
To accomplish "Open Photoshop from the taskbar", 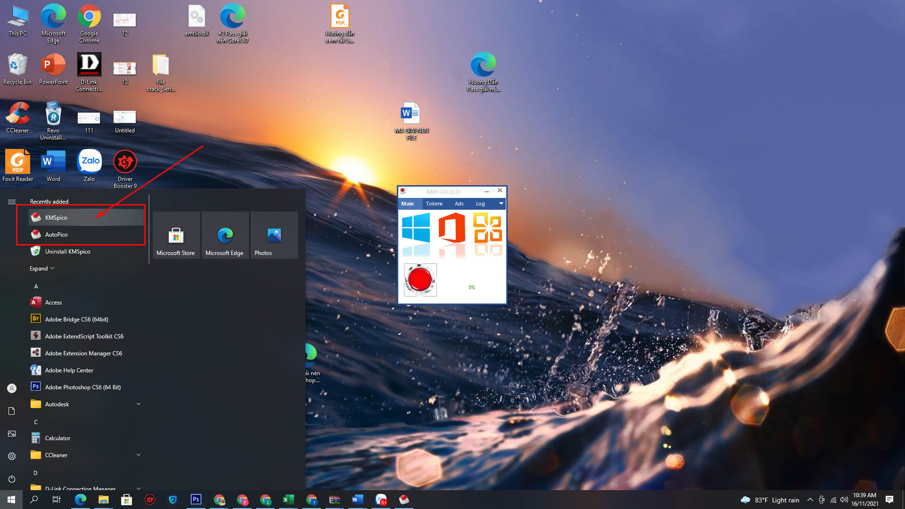I will point(196,500).
